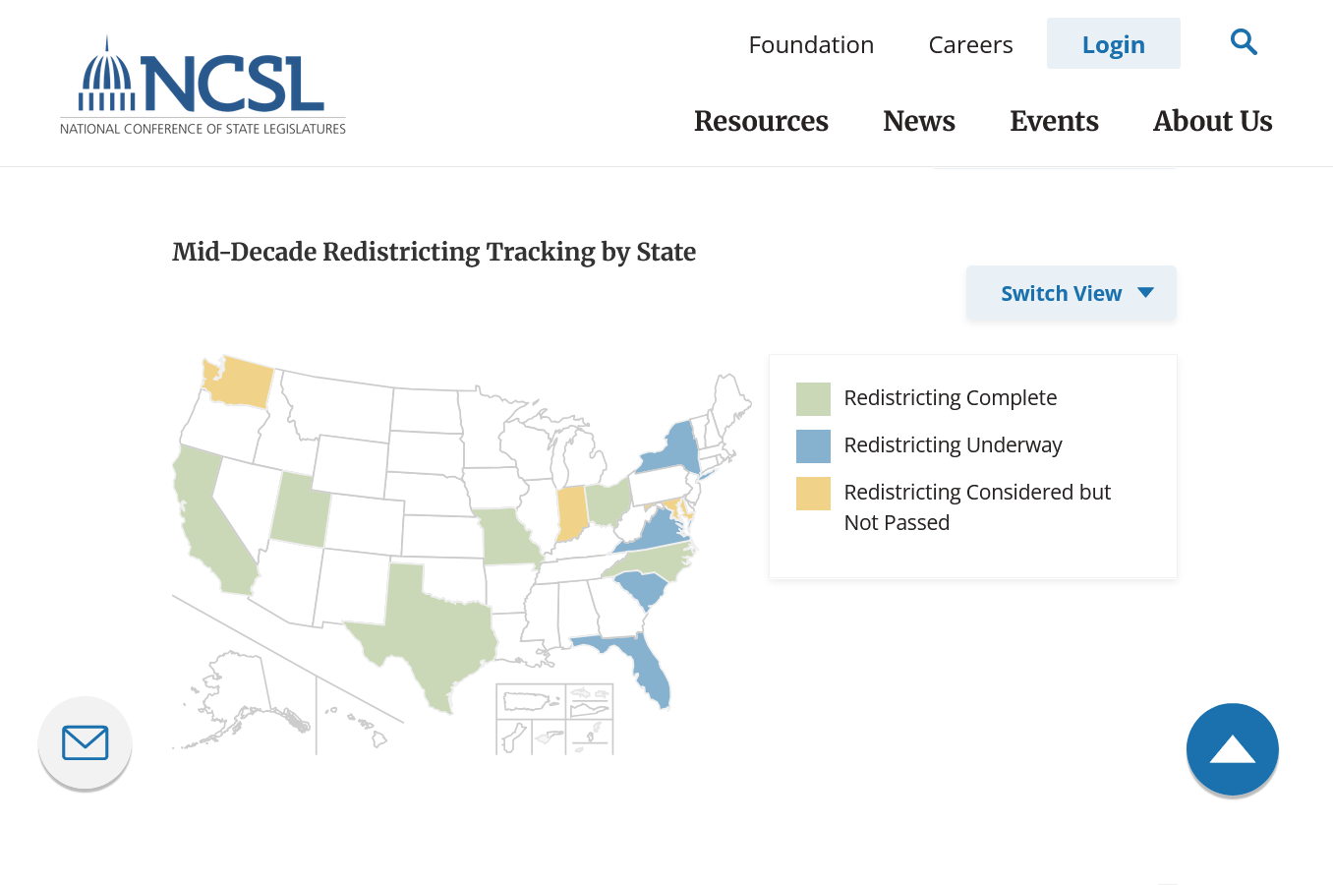The image size is (1333, 885).
Task: Open the Switch View dropdown
Action: [x=1071, y=293]
